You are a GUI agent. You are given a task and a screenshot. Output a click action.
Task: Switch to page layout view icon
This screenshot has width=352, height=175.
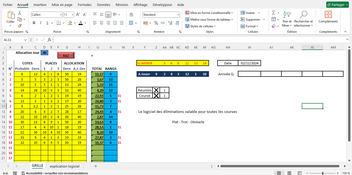pos(289,173)
